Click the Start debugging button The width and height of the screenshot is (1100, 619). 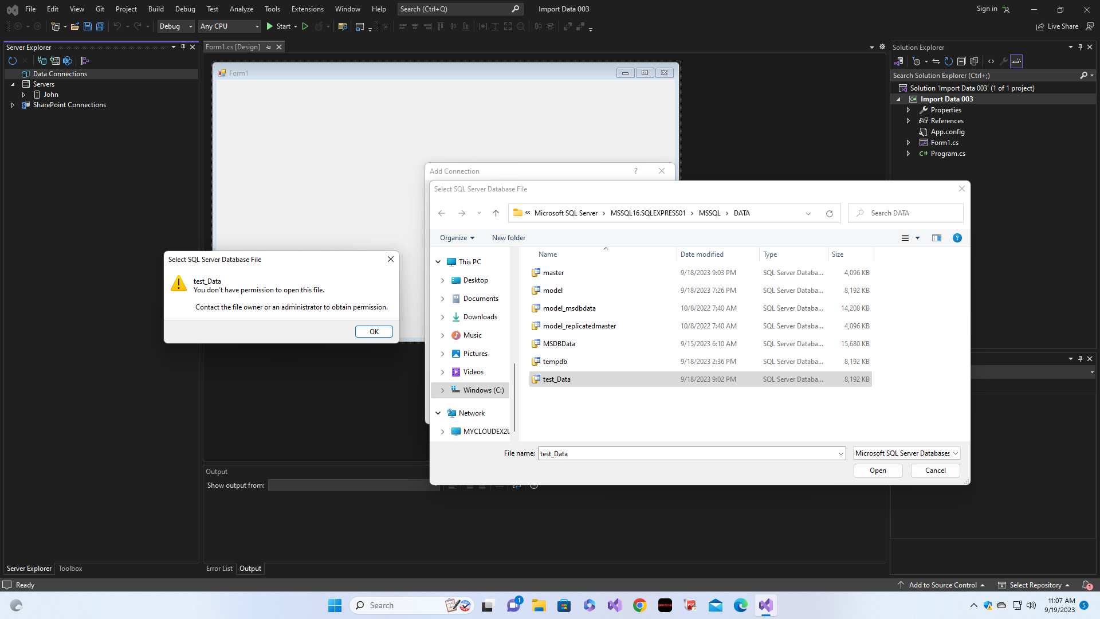tap(278, 26)
